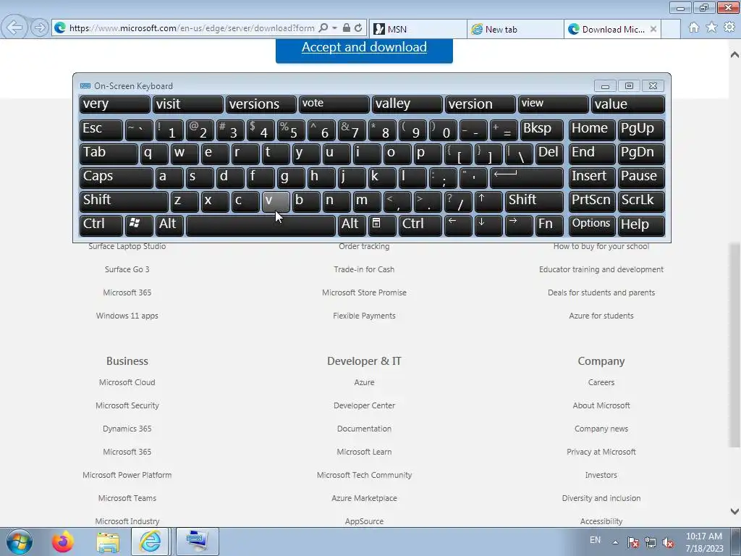Choose the 'versions' word prediction
741x556 pixels.
[x=261, y=104]
